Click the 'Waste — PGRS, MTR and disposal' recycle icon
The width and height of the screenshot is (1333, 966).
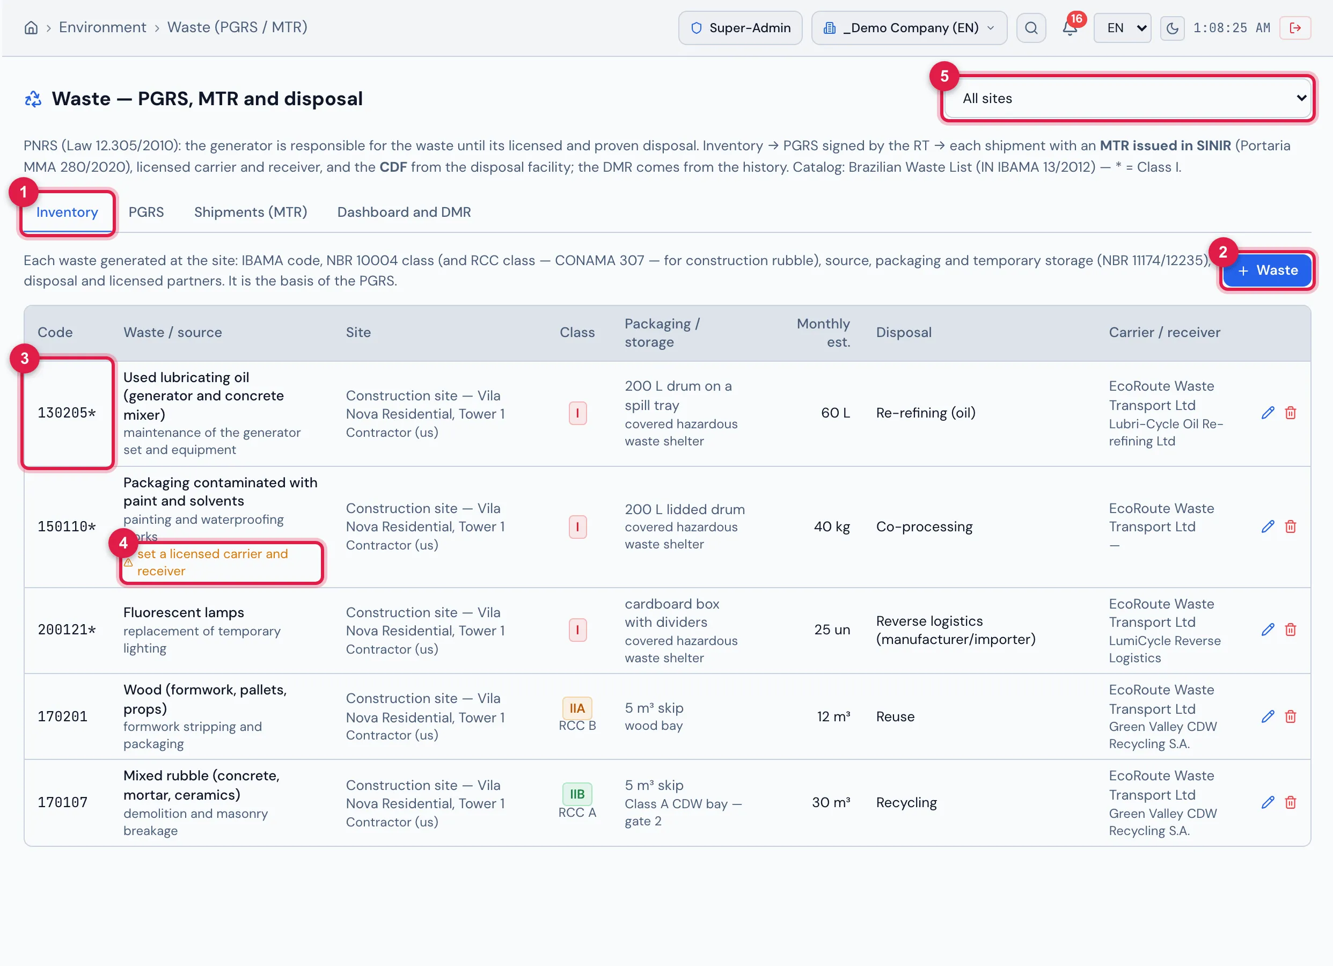(33, 99)
